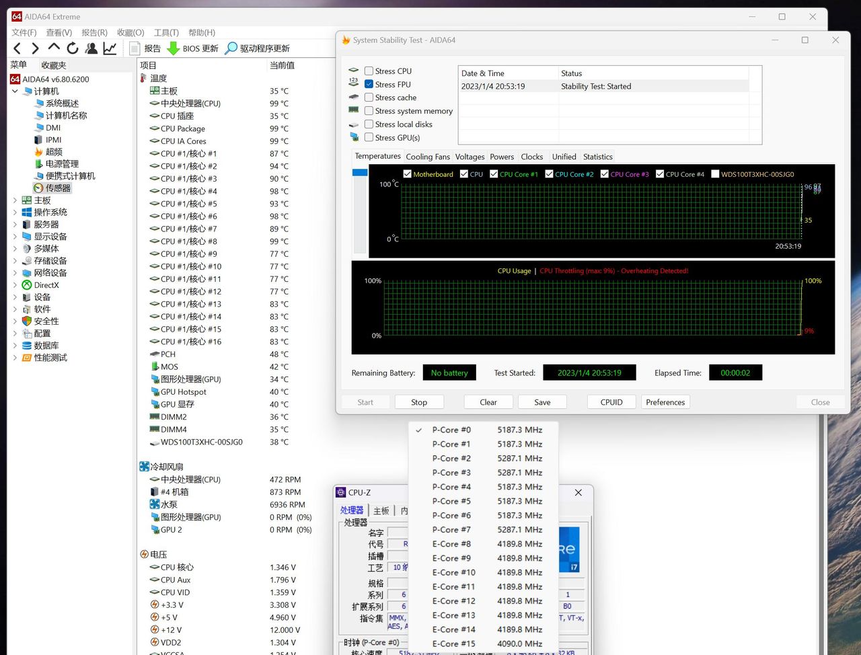Toggle the CPU Core #1 graph checkbox
This screenshot has height=655, width=861.
(x=494, y=174)
